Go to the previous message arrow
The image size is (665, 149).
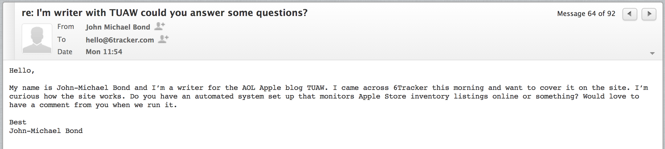630,14
